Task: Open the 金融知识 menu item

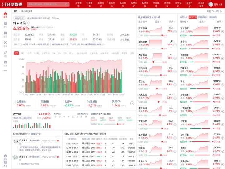Action: pyautogui.click(x=101, y=4)
